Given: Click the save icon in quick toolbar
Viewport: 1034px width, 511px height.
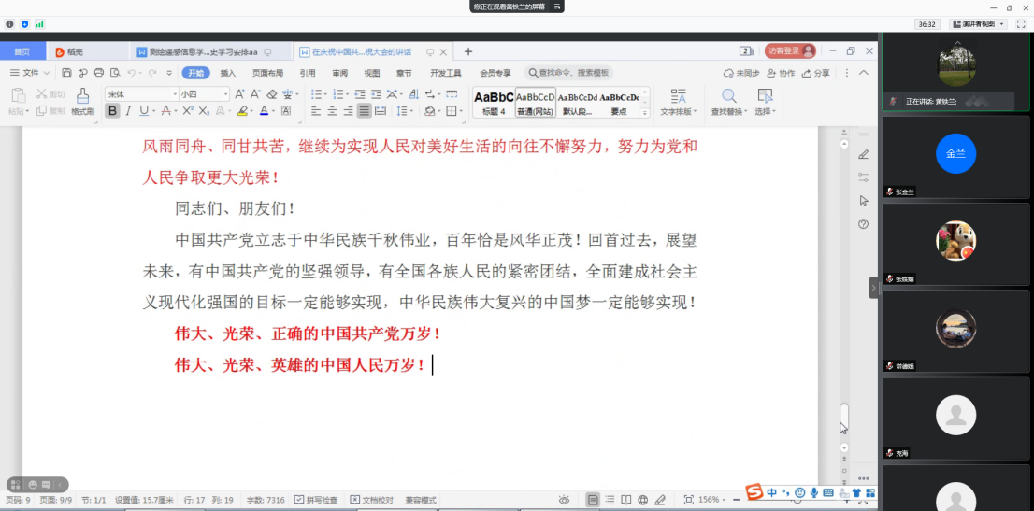Looking at the screenshot, I should point(67,73).
